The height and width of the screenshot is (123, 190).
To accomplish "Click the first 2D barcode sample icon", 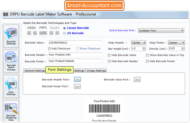I will click(x=29, y=33).
